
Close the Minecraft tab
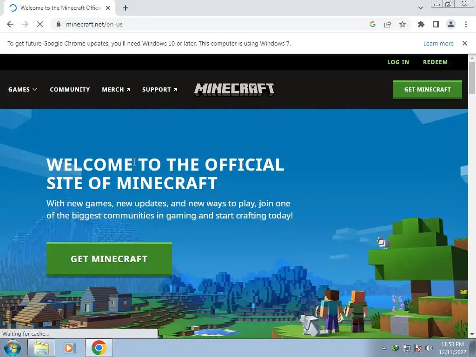pos(108,8)
